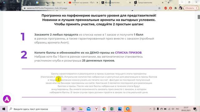Click the Обновить update button
This screenshot has height=112, width=200.
point(190,8)
